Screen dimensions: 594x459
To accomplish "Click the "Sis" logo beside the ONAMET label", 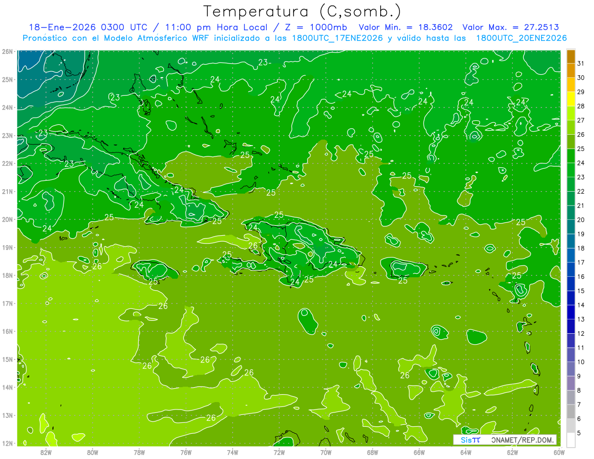I will (x=470, y=440).
